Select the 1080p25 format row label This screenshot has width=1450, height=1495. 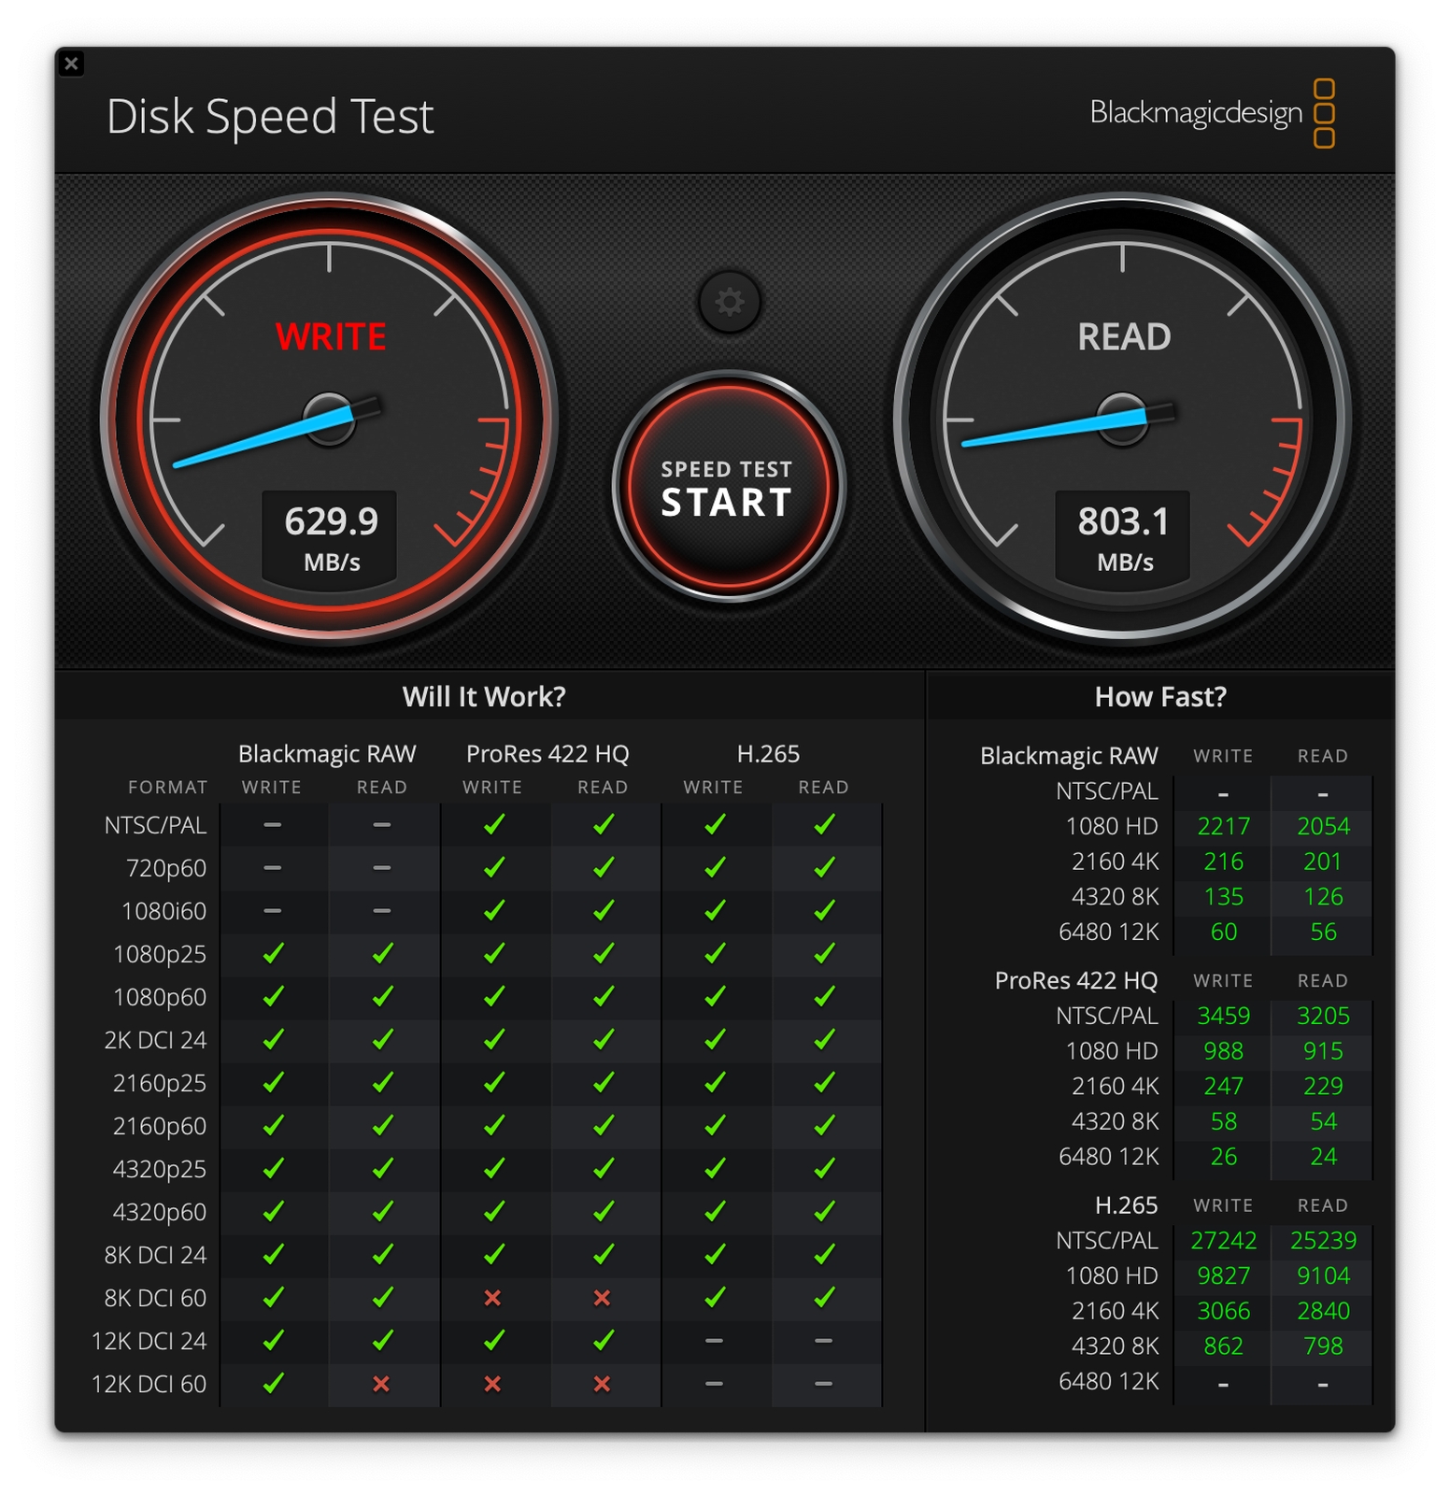click(x=160, y=955)
